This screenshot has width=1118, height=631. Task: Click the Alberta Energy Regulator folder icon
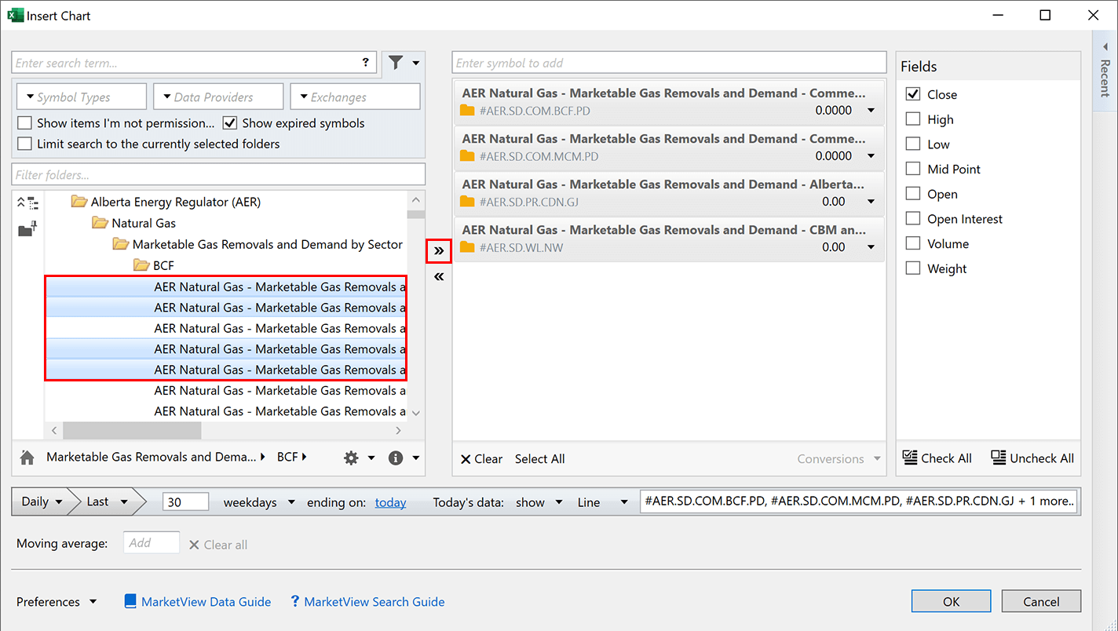pos(79,202)
